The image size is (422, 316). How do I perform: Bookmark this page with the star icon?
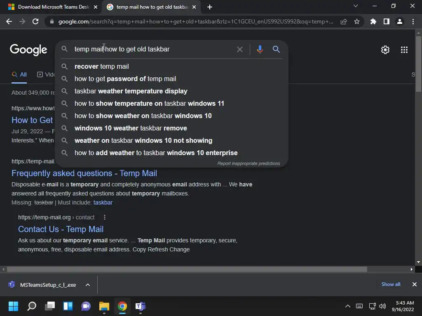(x=357, y=21)
